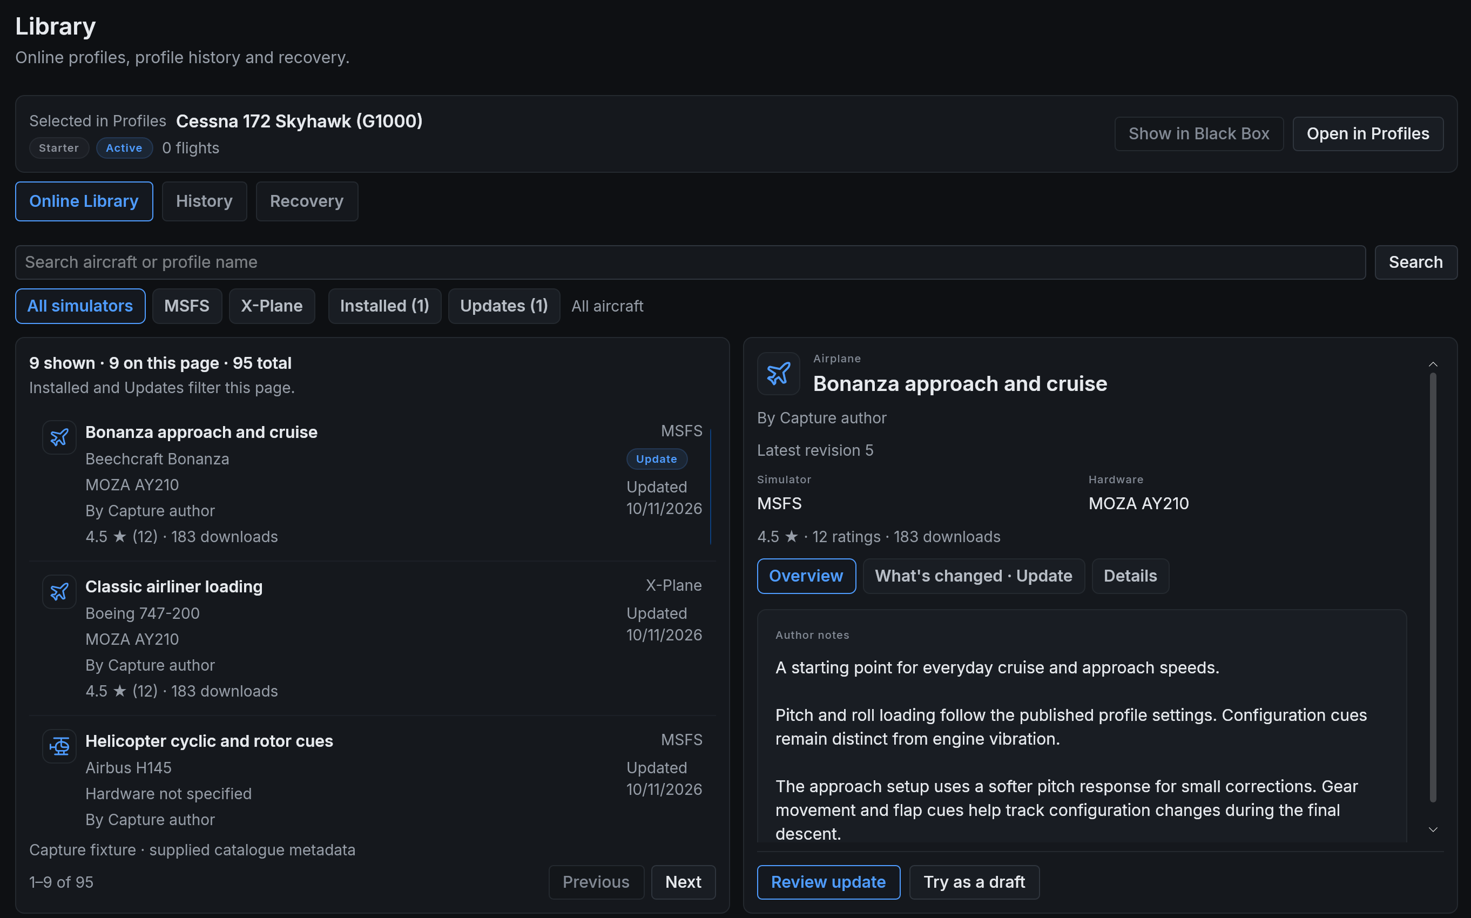This screenshot has width=1471, height=918.
Task: Click the Starter badge
Action: point(59,147)
